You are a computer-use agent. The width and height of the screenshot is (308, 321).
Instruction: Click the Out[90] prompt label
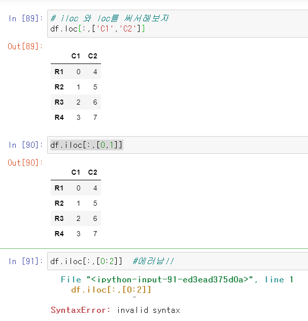tap(25, 163)
